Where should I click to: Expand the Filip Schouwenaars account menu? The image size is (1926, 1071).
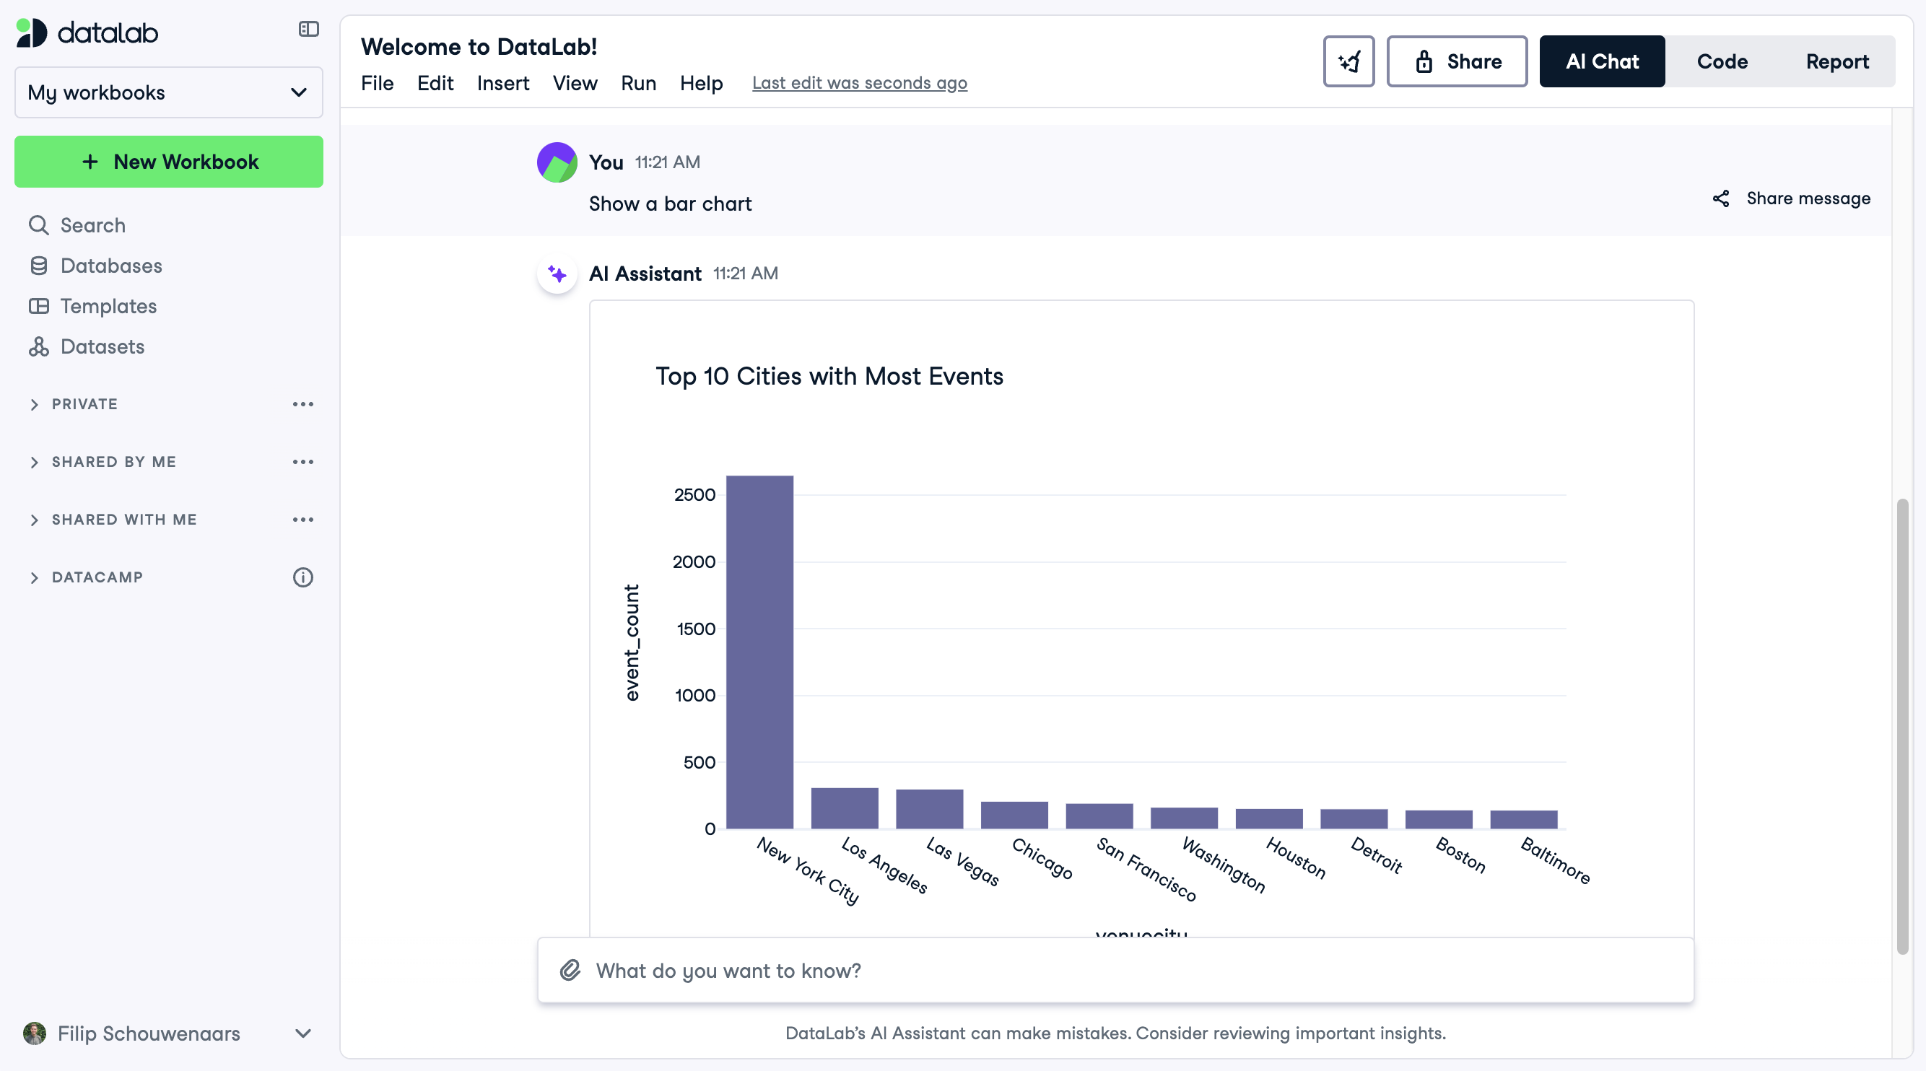click(x=302, y=1033)
